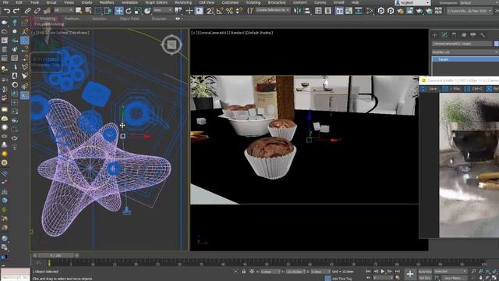This screenshot has width=499, height=281.
Task: Click the Bind to Space Warp icon
Action: click(x=47, y=11)
